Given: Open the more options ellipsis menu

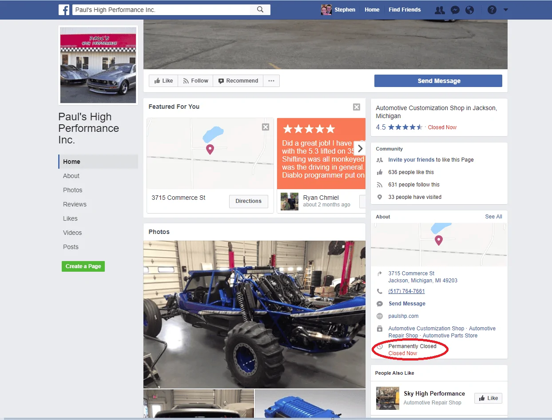Looking at the screenshot, I should tap(271, 81).
